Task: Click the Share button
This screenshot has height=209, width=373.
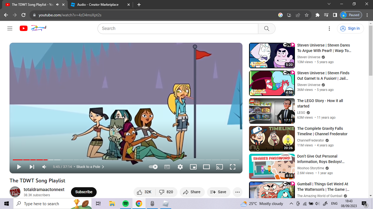Action: click(x=192, y=192)
